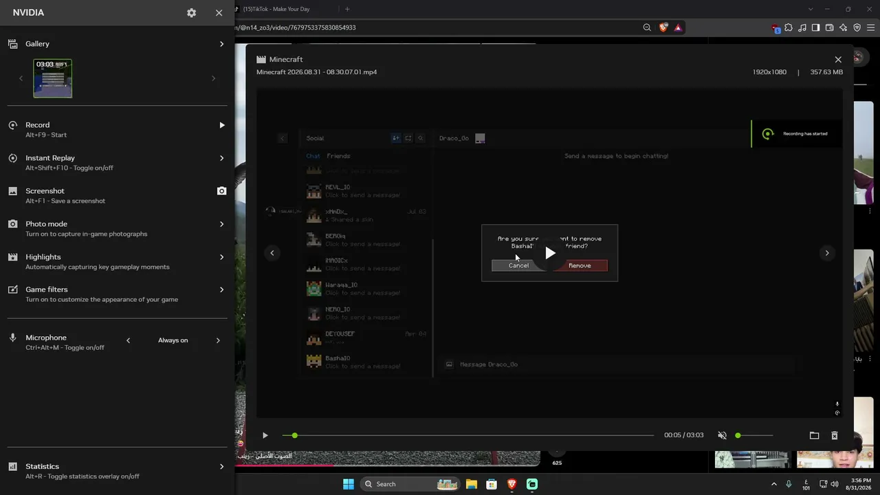The width and height of the screenshot is (880, 495).
Task: Expand the Gallery arrow
Action: pyautogui.click(x=221, y=44)
